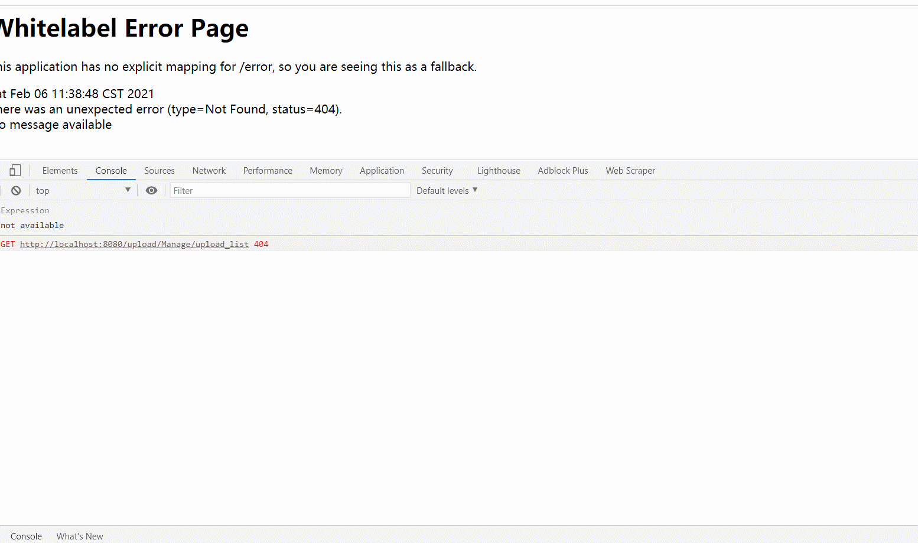This screenshot has width=918, height=543.
Task: Toggle the device toolbar icon
Action: [15, 170]
